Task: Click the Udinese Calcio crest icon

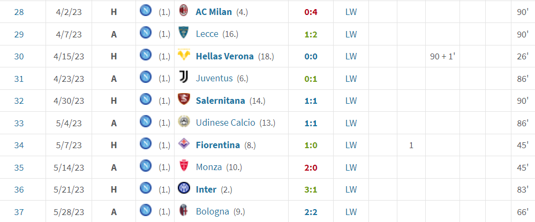Action: tap(184, 121)
